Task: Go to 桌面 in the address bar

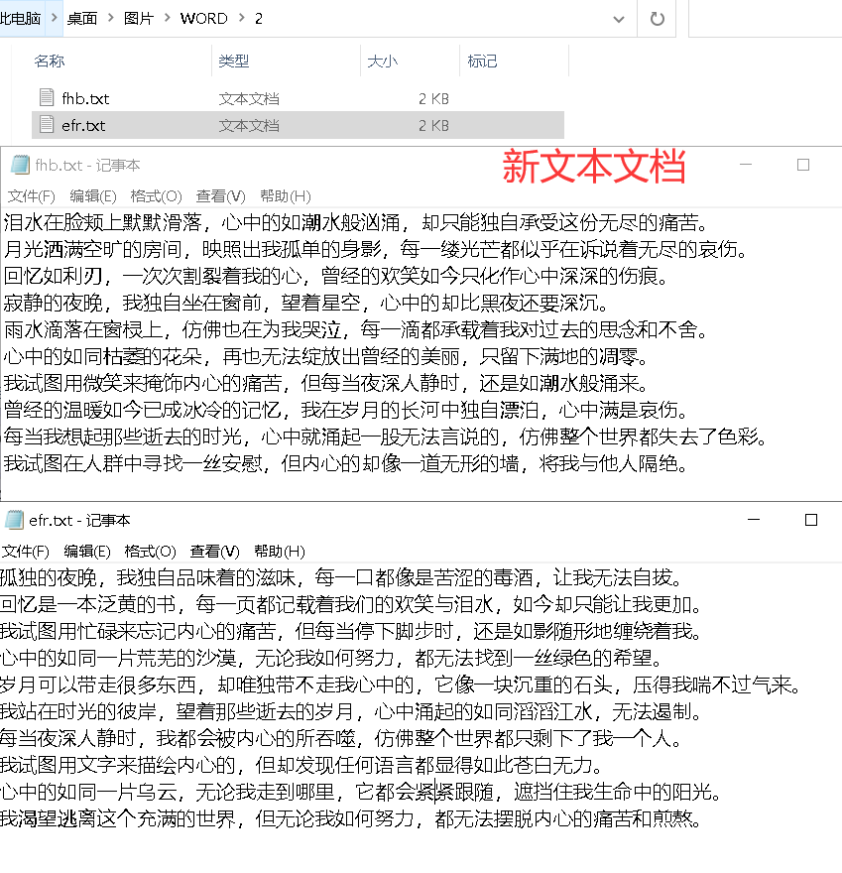Action: pos(82,19)
